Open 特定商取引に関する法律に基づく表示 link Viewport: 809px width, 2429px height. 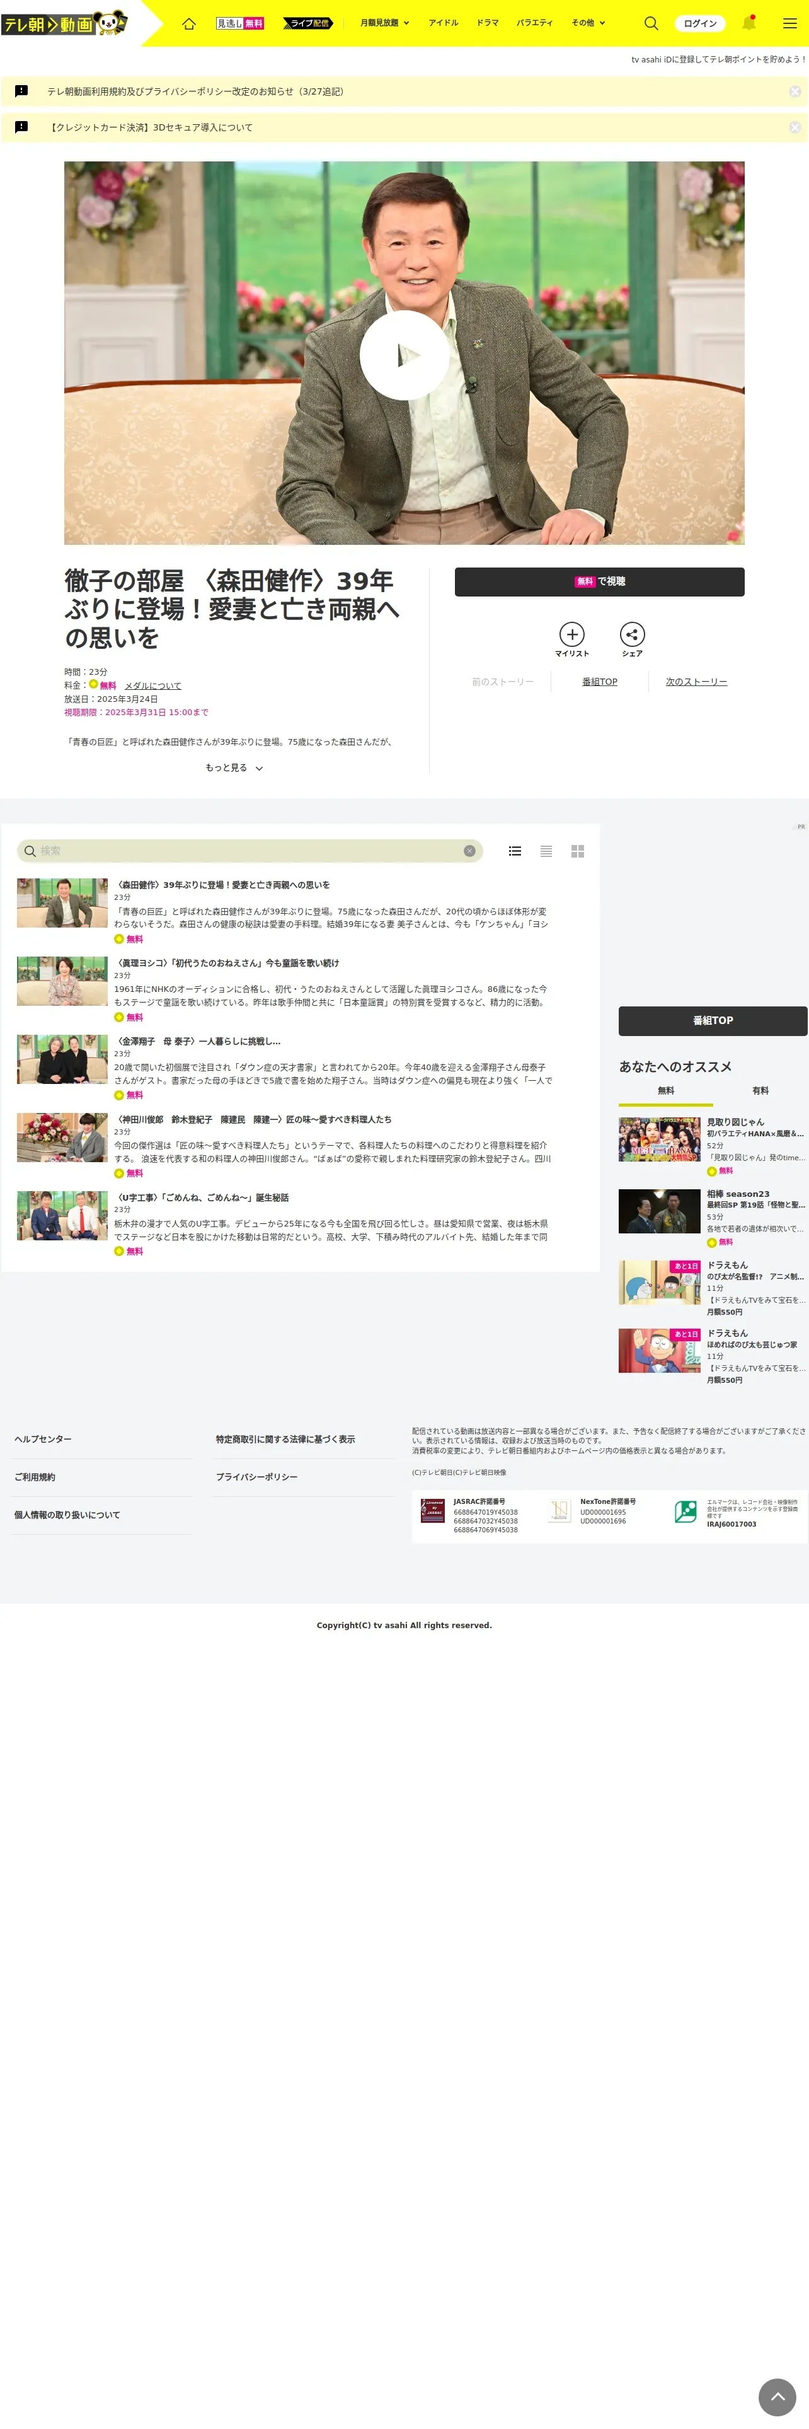pyautogui.click(x=285, y=1439)
